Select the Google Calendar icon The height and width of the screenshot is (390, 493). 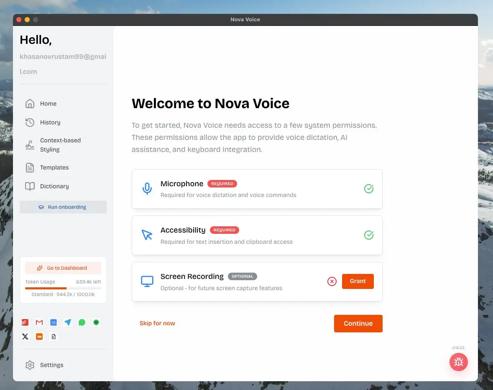(x=54, y=322)
